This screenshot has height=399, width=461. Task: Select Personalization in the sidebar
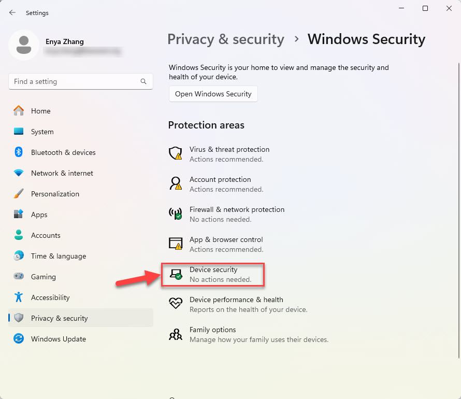55,194
